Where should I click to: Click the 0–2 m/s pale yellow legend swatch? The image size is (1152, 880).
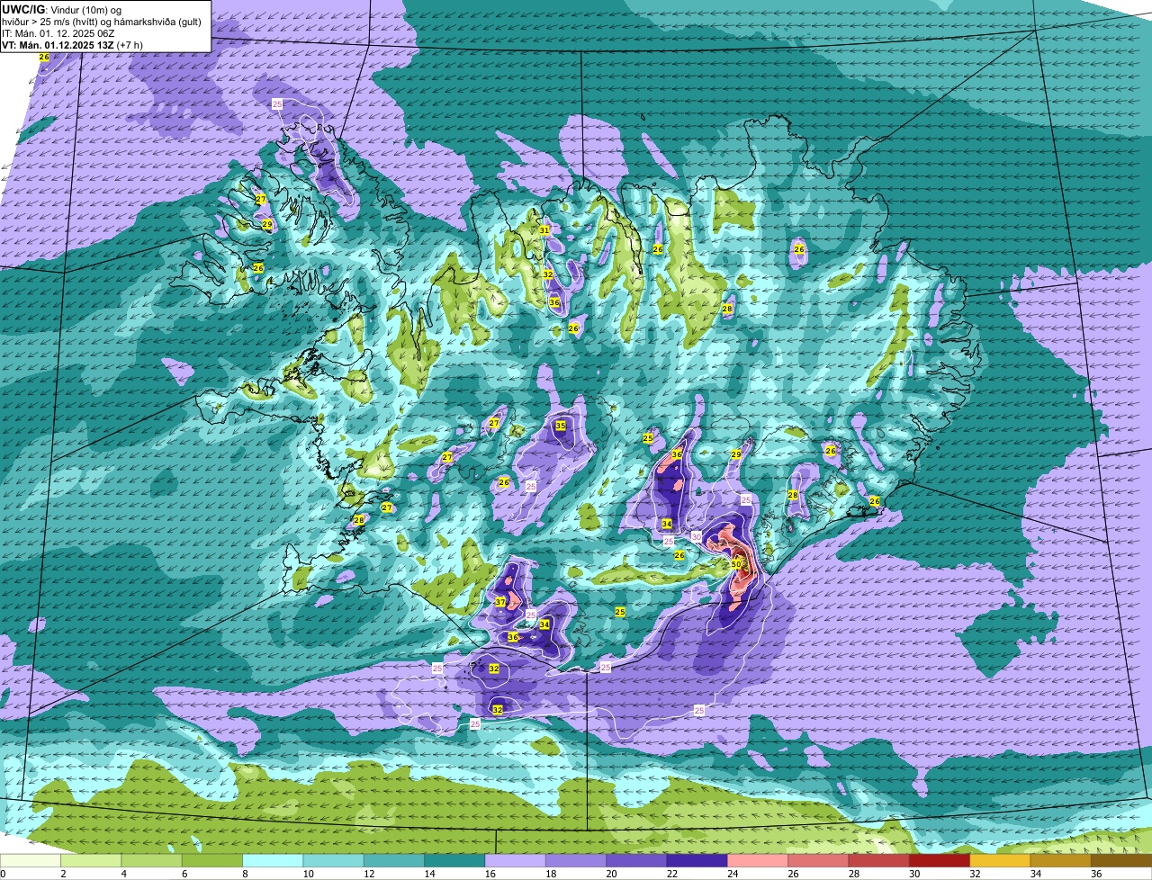tap(31, 860)
